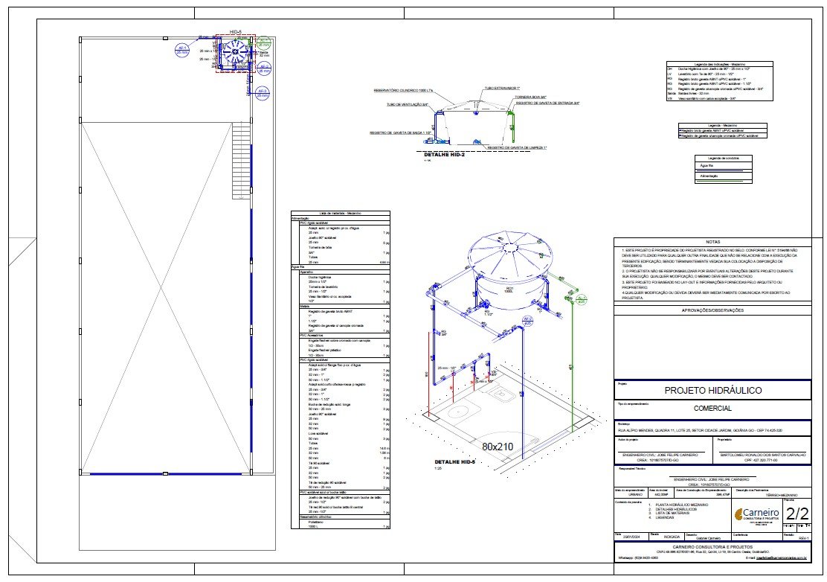Click the 80x210 door dimension label

pyautogui.click(x=498, y=447)
